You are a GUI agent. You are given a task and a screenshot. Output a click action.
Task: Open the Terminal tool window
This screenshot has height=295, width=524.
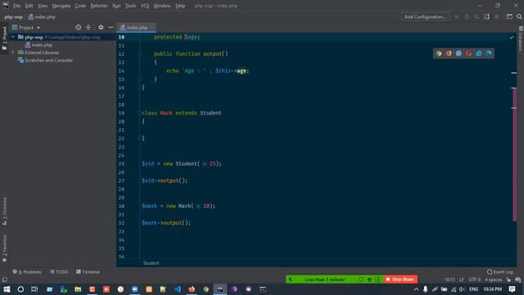(x=88, y=272)
